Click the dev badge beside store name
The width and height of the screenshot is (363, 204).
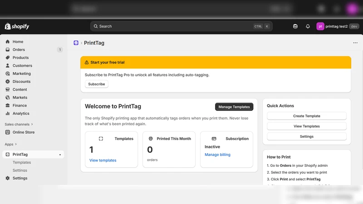click(354, 26)
